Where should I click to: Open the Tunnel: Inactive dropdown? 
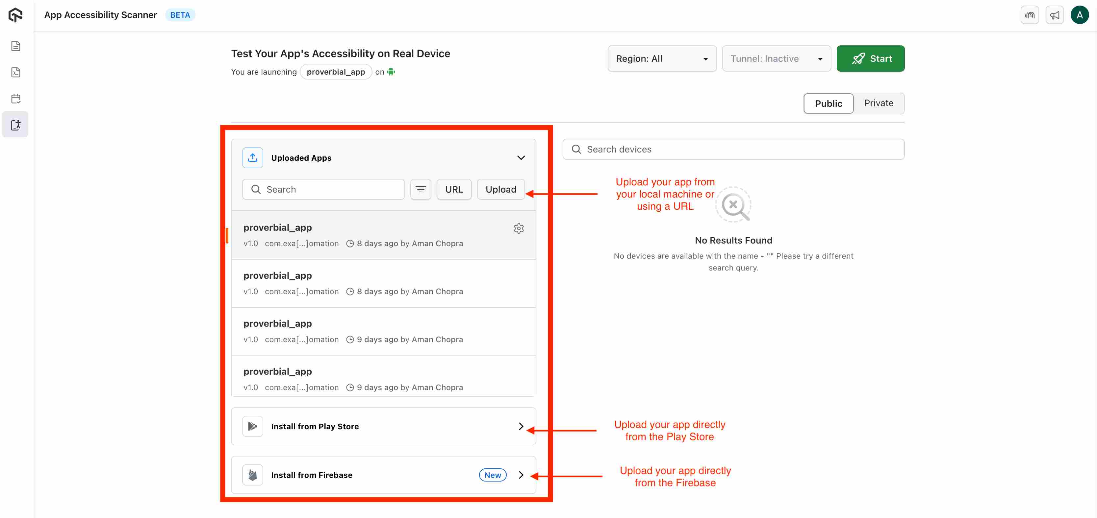[x=776, y=59]
